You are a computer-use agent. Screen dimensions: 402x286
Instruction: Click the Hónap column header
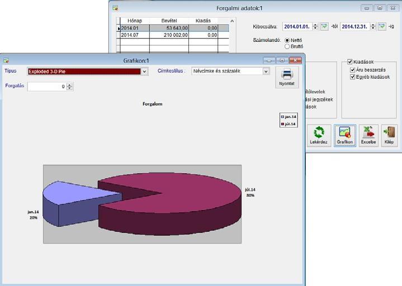pos(135,21)
